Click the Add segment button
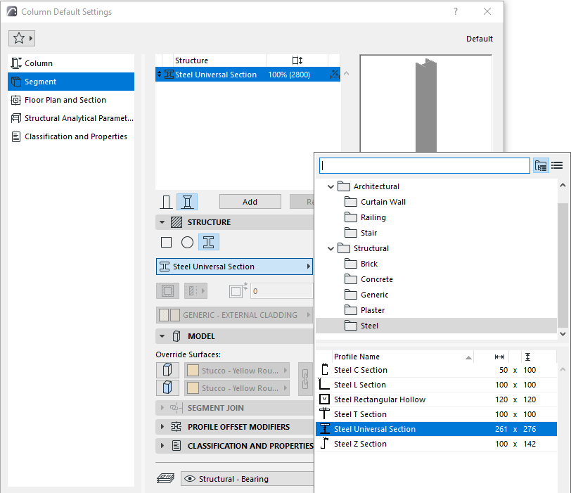The image size is (571, 493). (250, 202)
